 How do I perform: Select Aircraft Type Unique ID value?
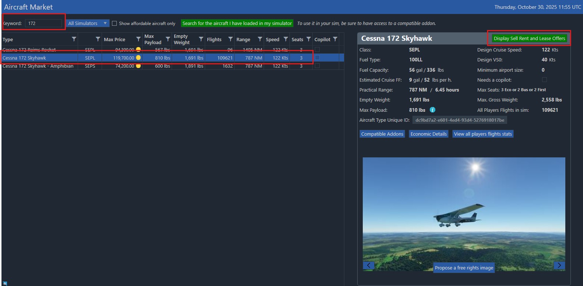[460, 120]
